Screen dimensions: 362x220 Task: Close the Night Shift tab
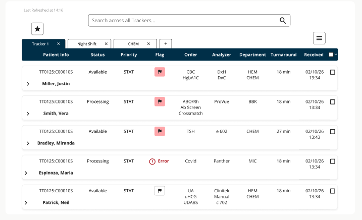click(x=106, y=43)
